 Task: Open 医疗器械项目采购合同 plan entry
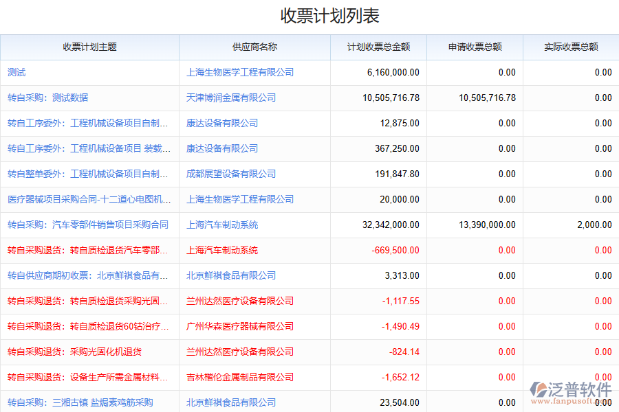[88, 199]
